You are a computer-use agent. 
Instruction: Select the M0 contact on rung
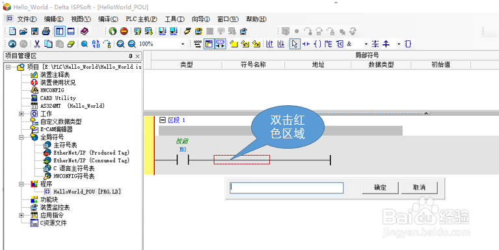[x=183, y=160]
